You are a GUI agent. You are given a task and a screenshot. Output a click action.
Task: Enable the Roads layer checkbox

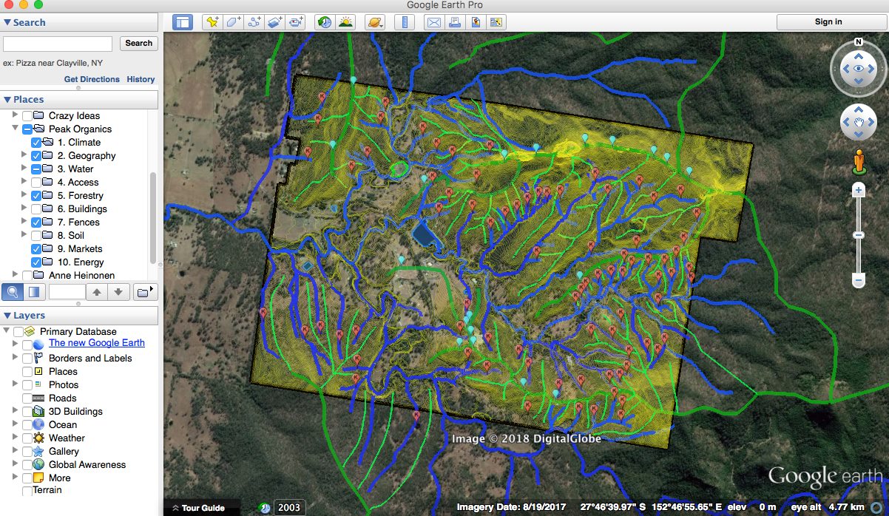click(x=27, y=398)
